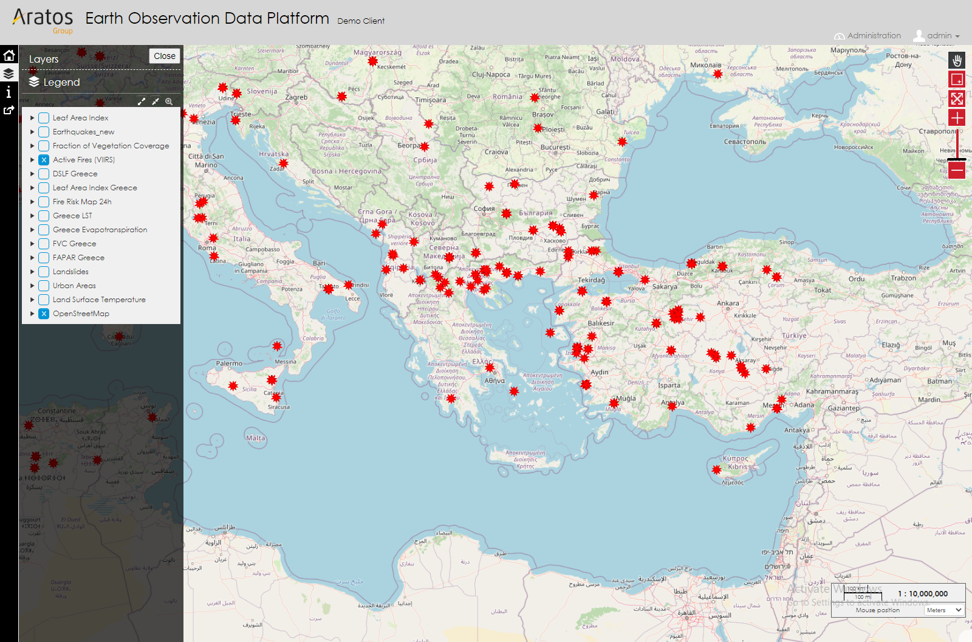972x642 pixels.
Task: Turn on the Fire Risk Map 24h layer
Action: pyautogui.click(x=44, y=202)
